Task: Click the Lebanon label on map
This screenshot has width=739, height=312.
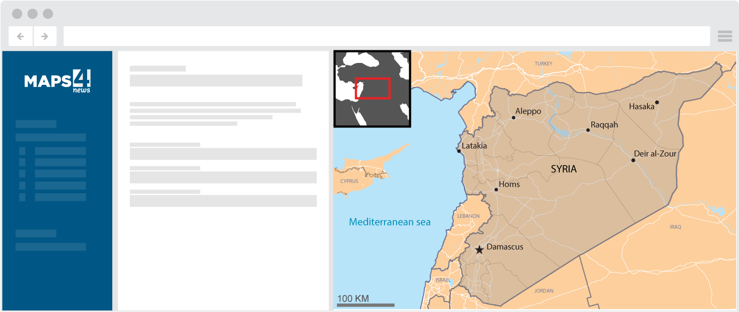Action: (x=468, y=216)
